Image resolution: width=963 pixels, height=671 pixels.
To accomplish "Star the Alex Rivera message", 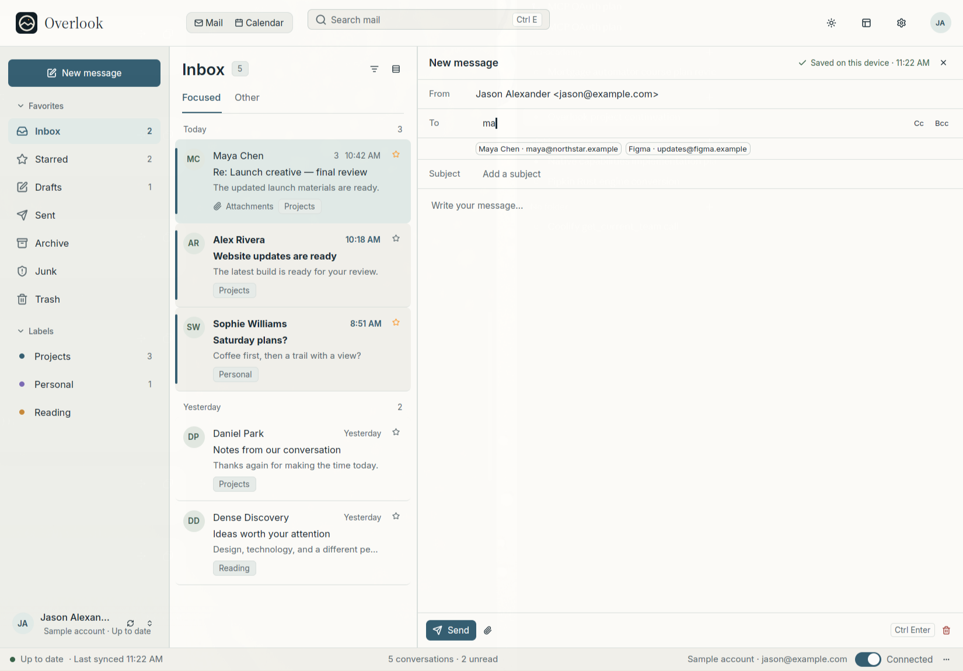I will coord(396,239).
